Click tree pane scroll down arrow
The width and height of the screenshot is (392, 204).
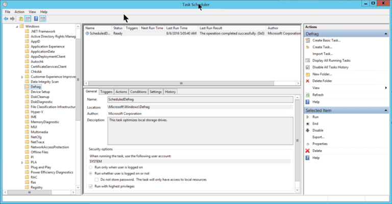(x=78, y=187)
